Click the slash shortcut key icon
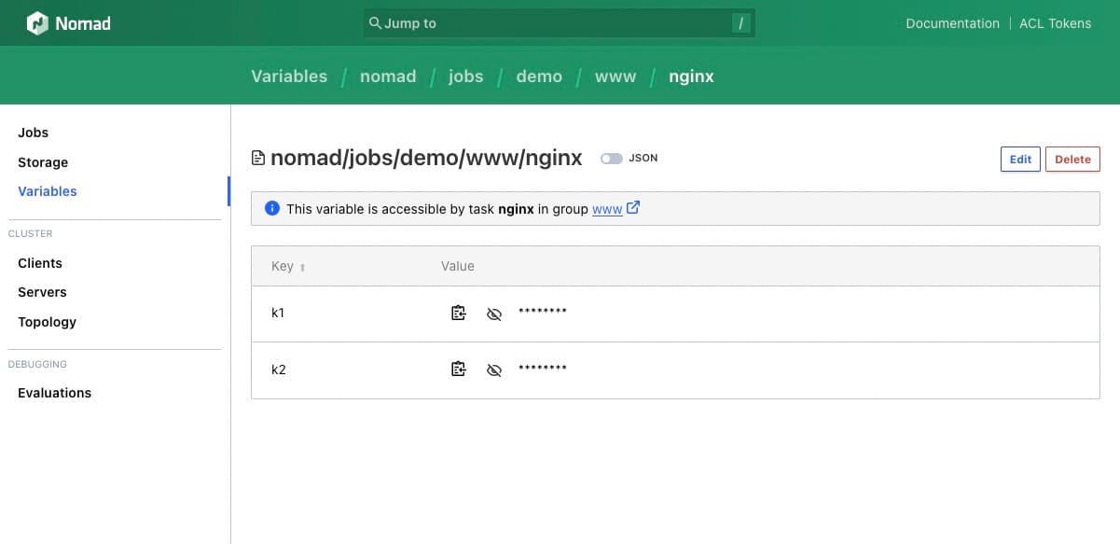Viewport: 1120px width, 544px height. click(x=741, y=23)
